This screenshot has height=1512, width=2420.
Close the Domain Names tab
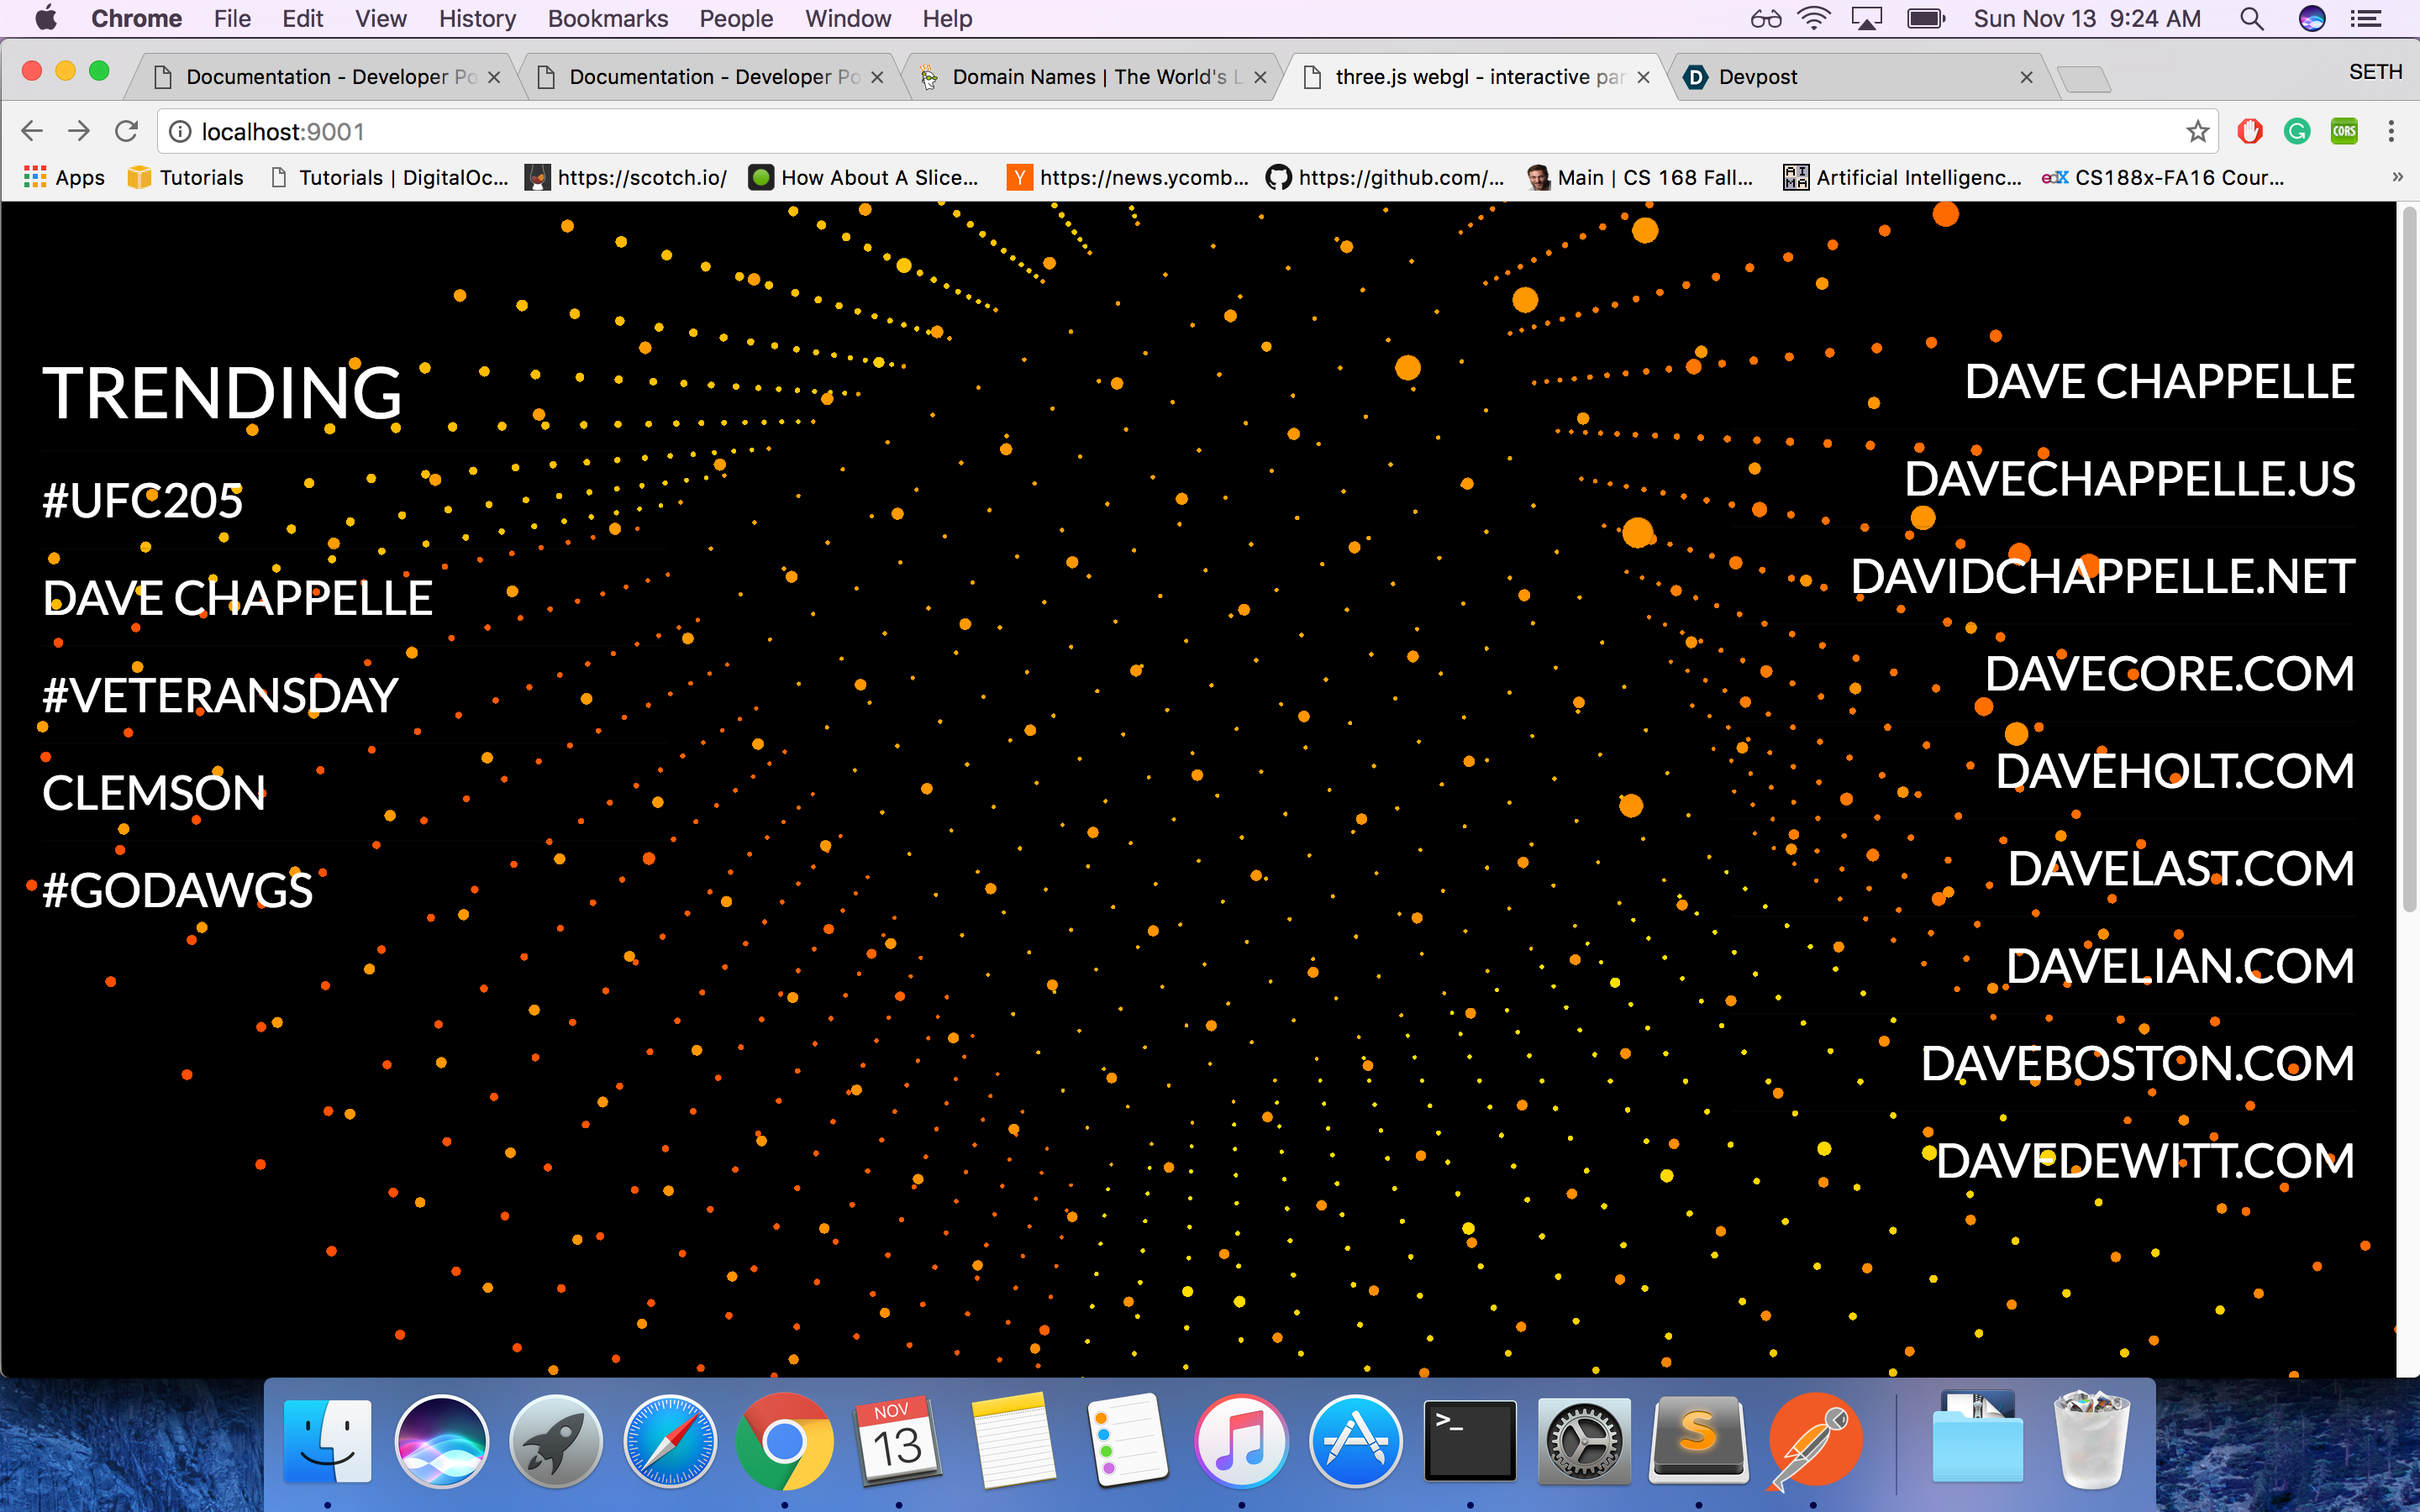(1260, 77)
